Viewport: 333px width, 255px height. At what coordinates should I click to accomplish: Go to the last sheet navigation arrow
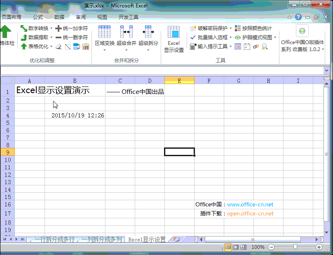[x=23, y=239]
